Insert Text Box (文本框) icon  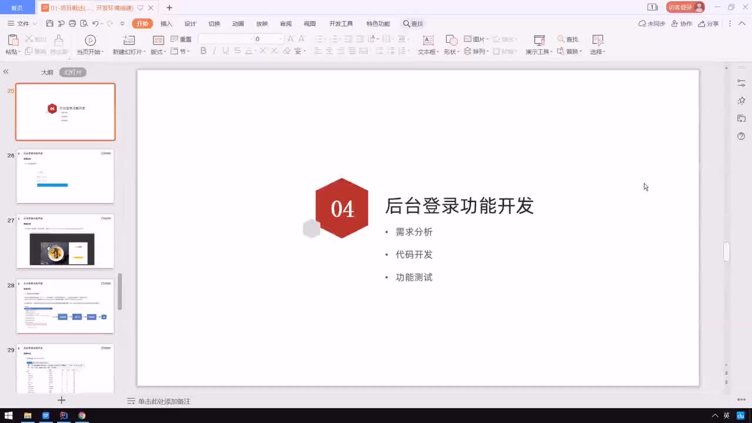point(428,40)
